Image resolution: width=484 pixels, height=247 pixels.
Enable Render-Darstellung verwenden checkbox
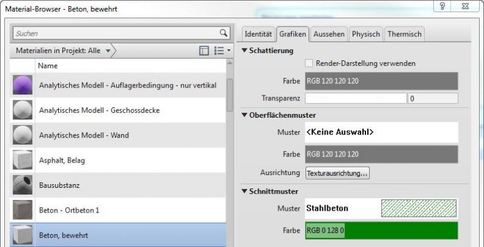click(x=309, y=63)
